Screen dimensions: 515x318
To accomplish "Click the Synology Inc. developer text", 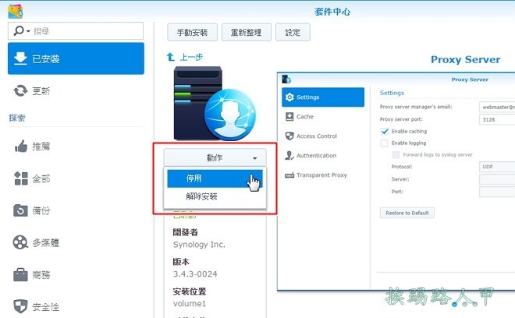I will point(199,245).
